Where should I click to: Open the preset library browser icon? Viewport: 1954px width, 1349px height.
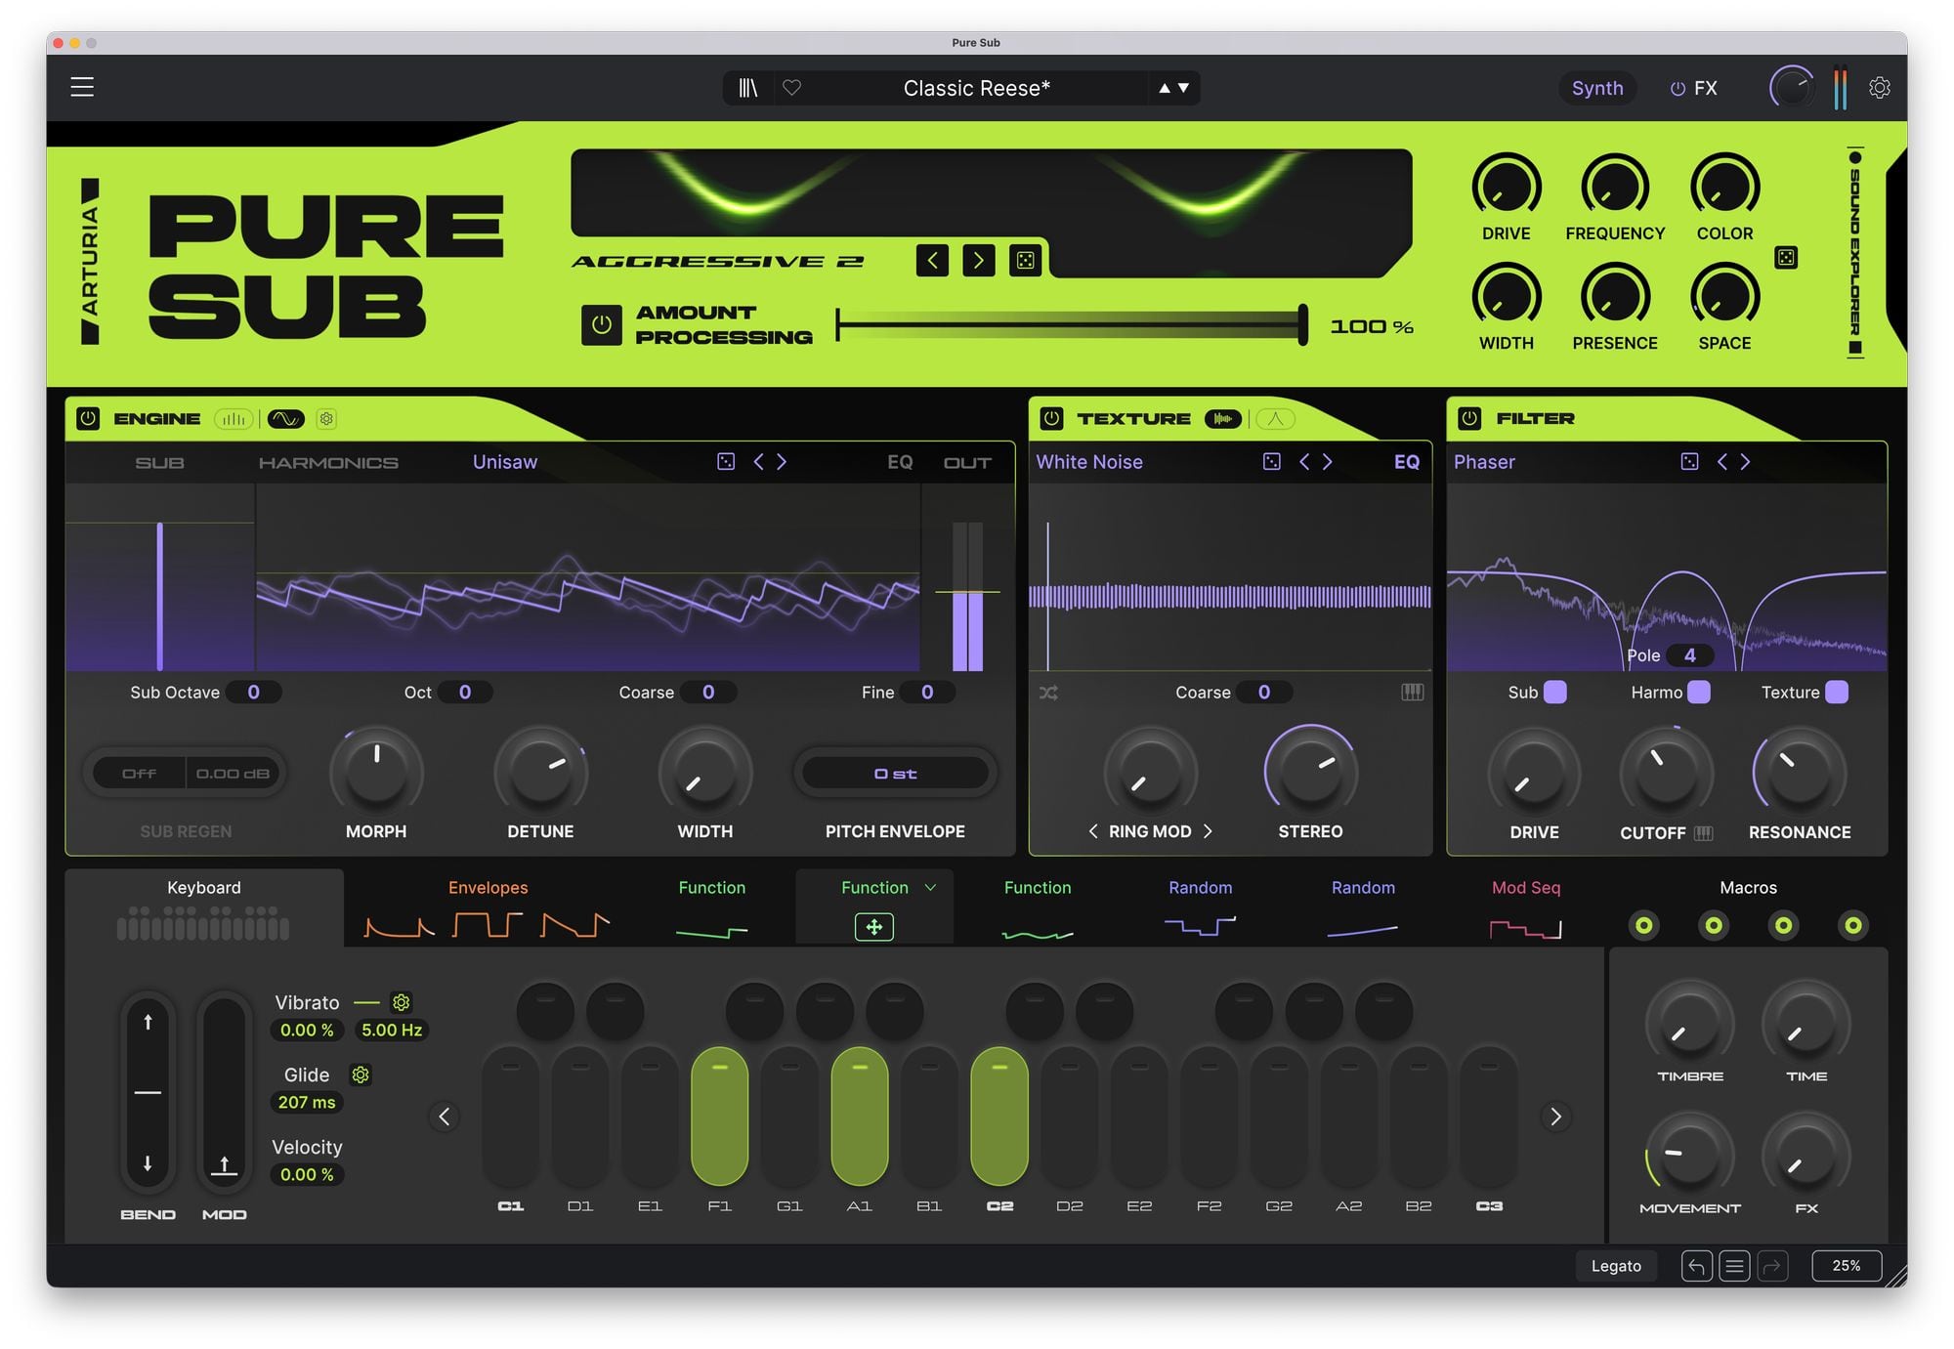(747, 88)
